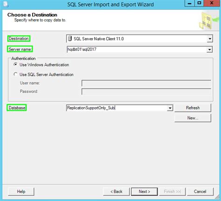Cancel the wizard
Image resolution: width=221 pixels, height=201 pixels.
pyautogui.click(x=200, y=192)
